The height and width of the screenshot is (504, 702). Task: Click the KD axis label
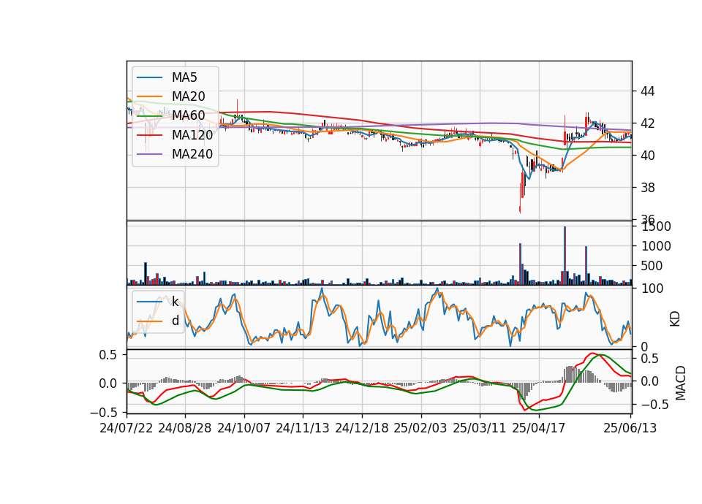point(675,318)
